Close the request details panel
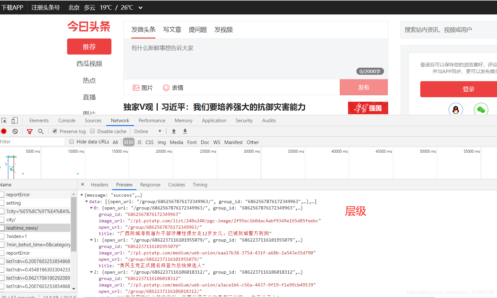Screen dimensions: 497x298 click(x=83, y=184)
